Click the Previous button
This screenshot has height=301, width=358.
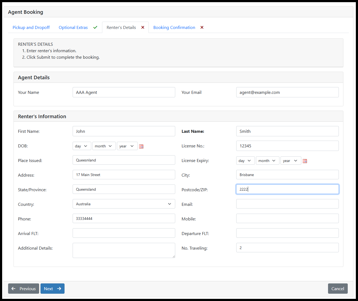(23, 289)
